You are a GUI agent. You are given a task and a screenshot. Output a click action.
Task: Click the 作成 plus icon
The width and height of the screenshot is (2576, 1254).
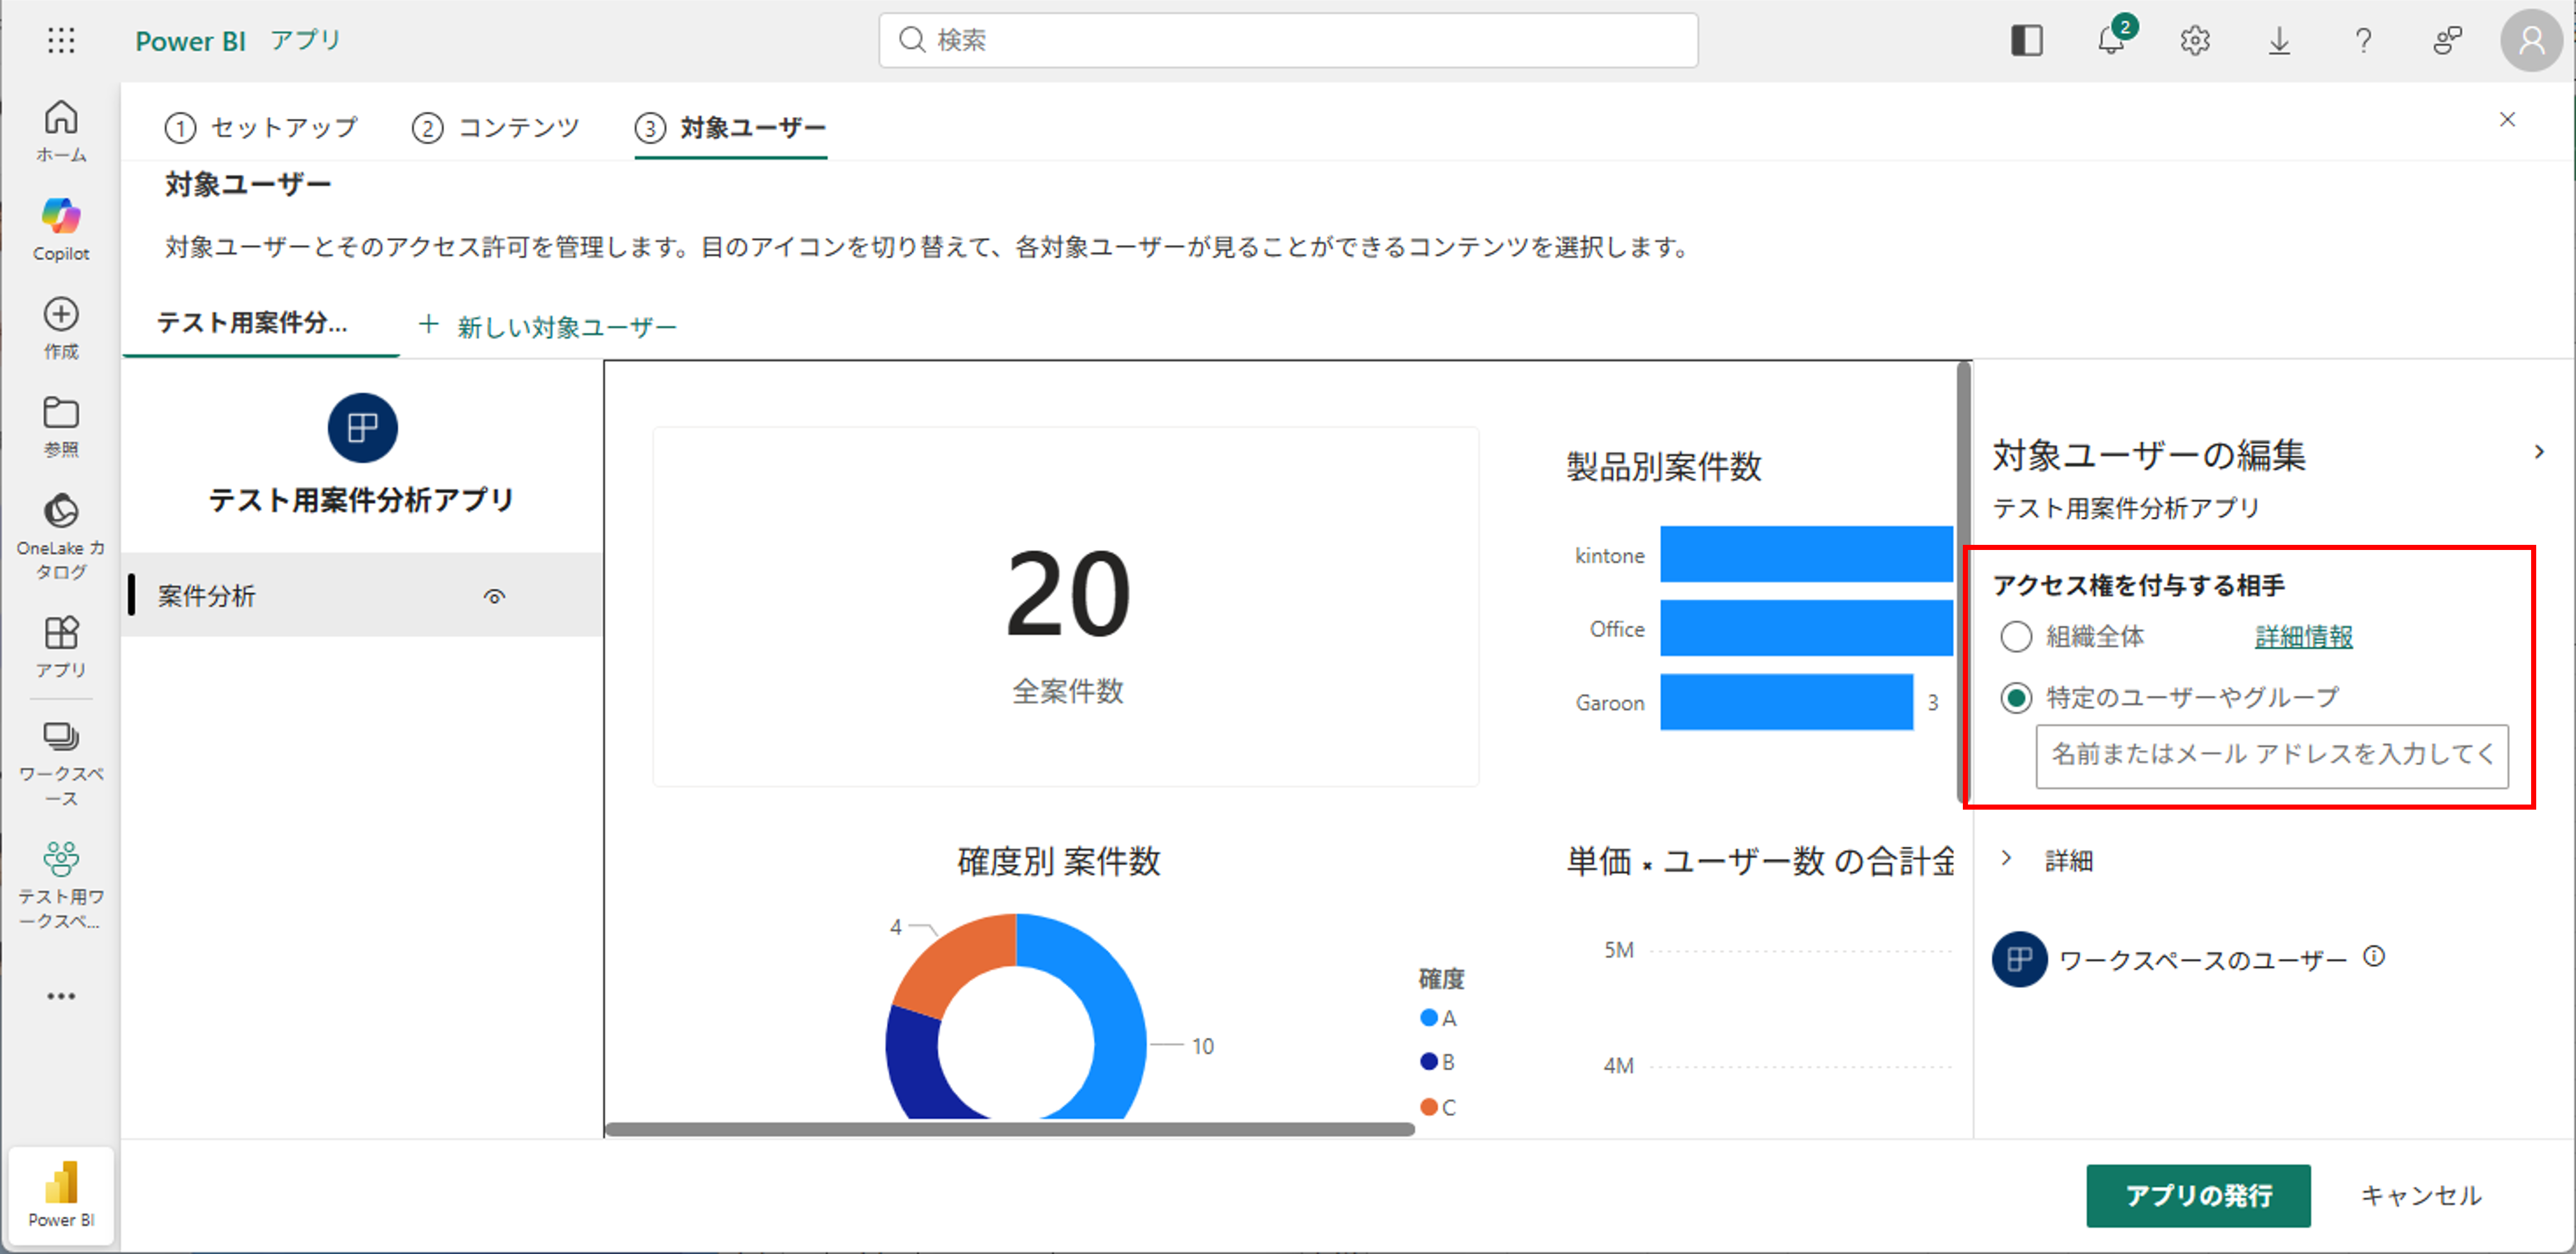[61, 315]
